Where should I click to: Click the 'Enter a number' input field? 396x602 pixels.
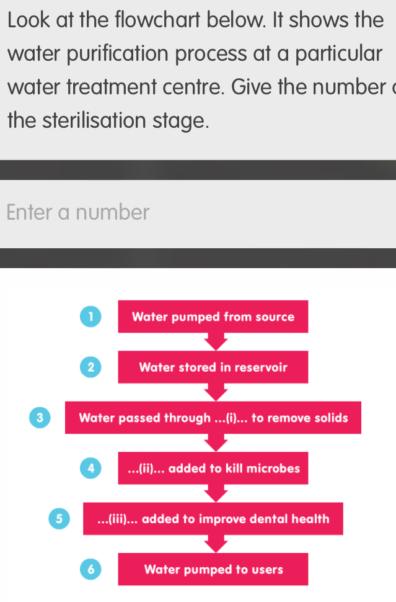point(198,213)
